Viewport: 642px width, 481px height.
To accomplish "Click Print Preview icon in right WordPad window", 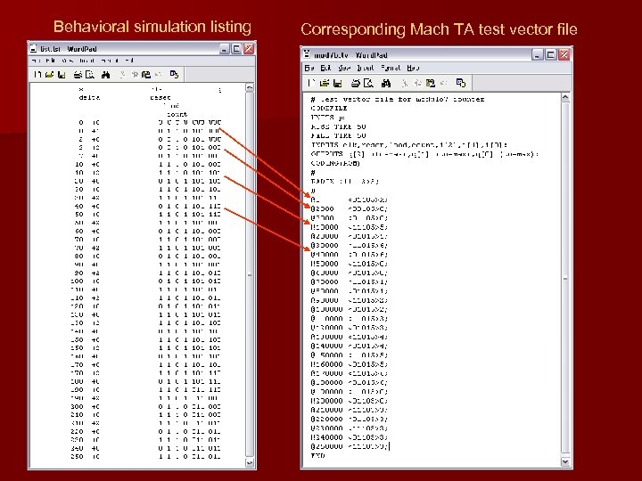I will 368,84.
